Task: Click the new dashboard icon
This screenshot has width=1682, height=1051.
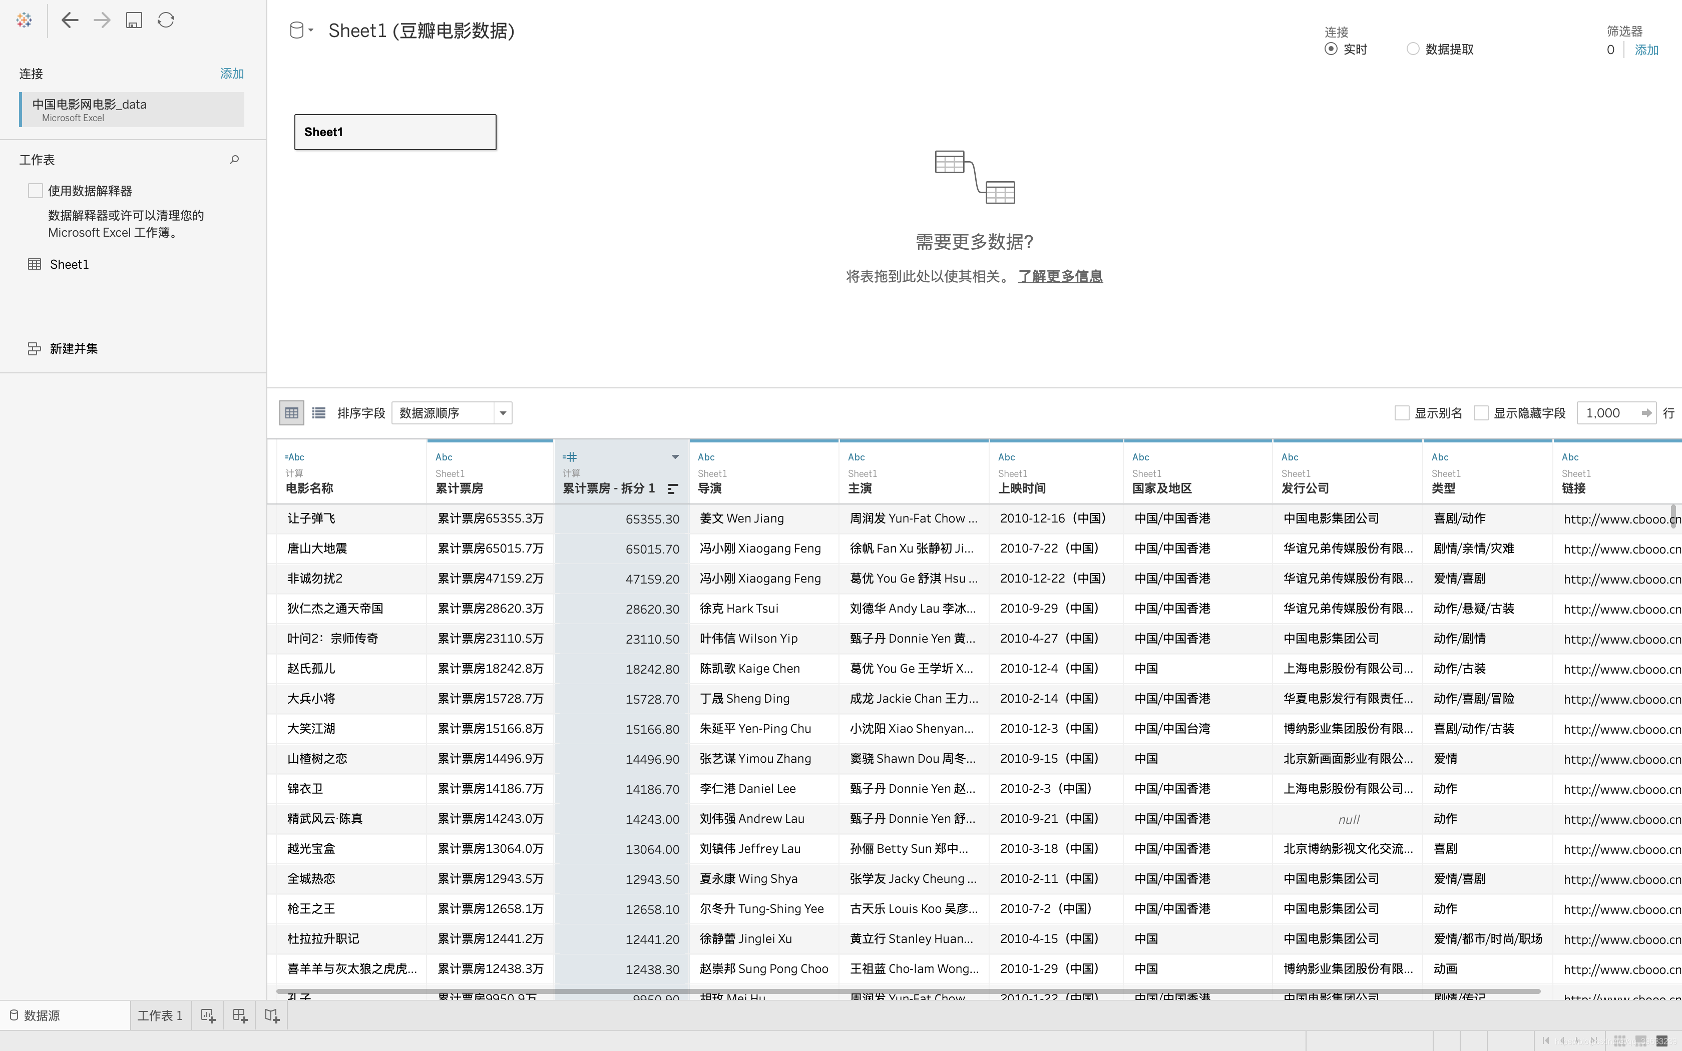Action: click(x=240, y=1015)
